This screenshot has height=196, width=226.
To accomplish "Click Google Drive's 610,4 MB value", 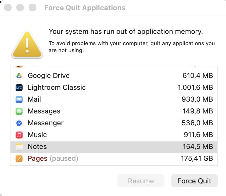I will pos(198,76).
